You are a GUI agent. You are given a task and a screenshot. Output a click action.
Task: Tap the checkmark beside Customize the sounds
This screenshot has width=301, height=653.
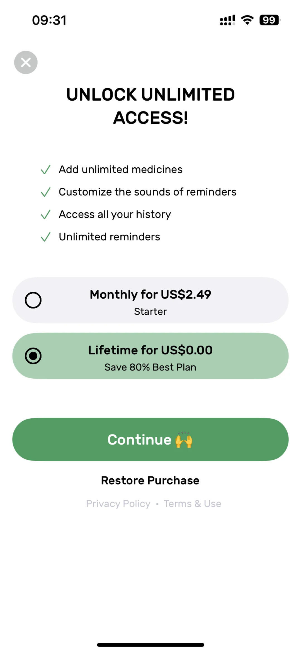coord(45,192)
